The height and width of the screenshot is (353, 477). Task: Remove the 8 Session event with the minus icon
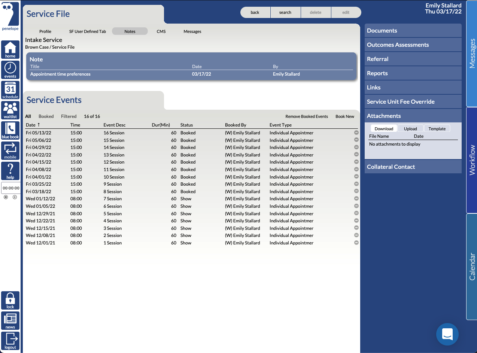(x=356, y=191)
